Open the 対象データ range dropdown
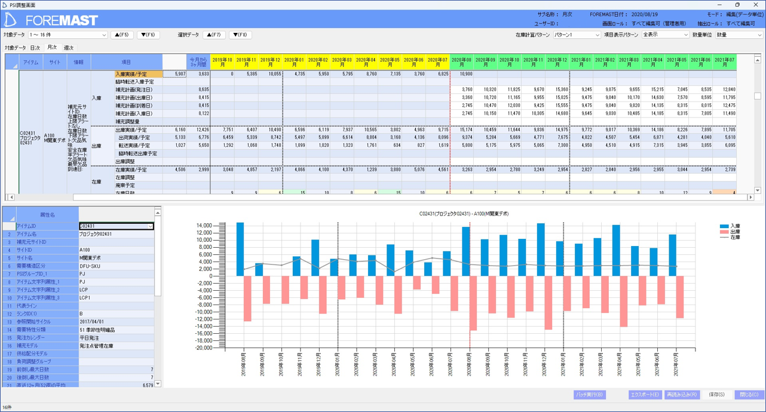 pos(68,35)
